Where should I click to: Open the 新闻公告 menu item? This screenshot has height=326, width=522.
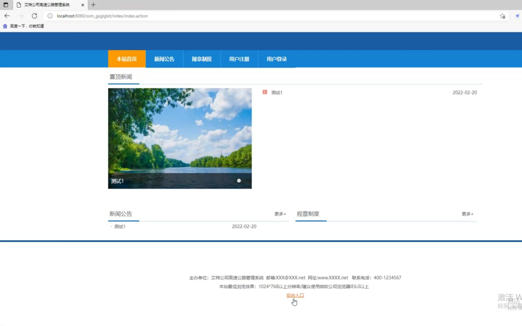point(164,59)
